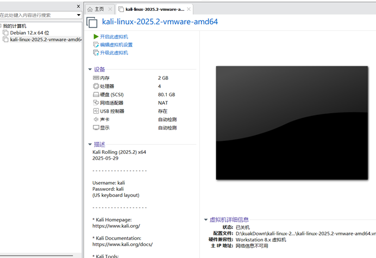
Task: Open the USB 控制器 entry
Action: (x=112, y=111)
